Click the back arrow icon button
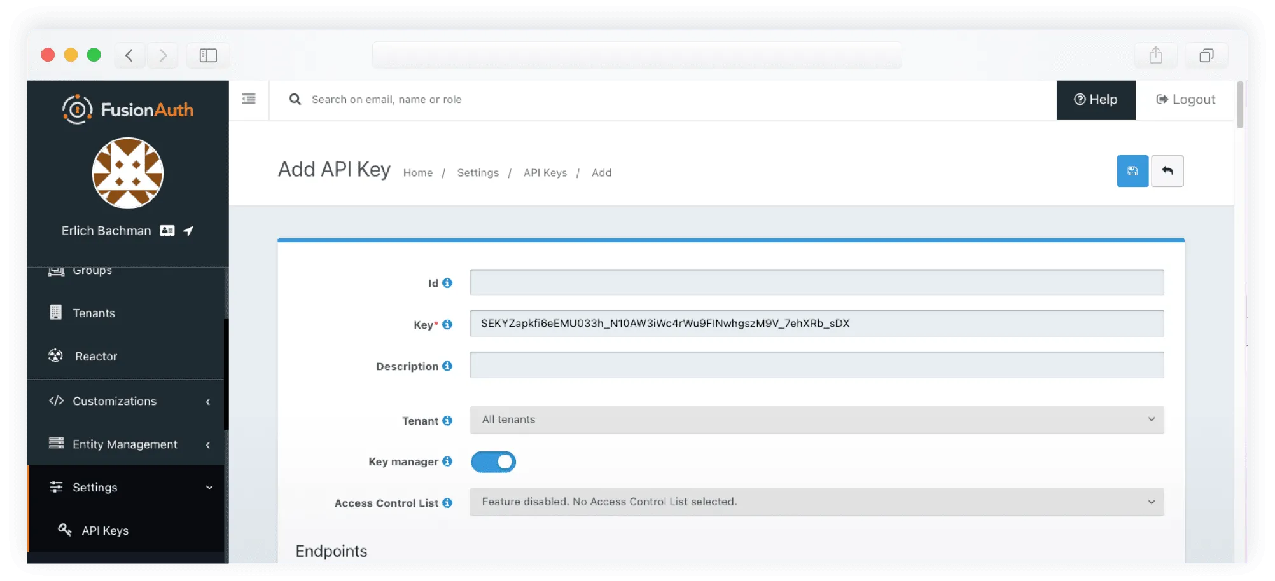Image resolution: width=1275 pixels, height=581 pixels. (x=1167, y=171)
